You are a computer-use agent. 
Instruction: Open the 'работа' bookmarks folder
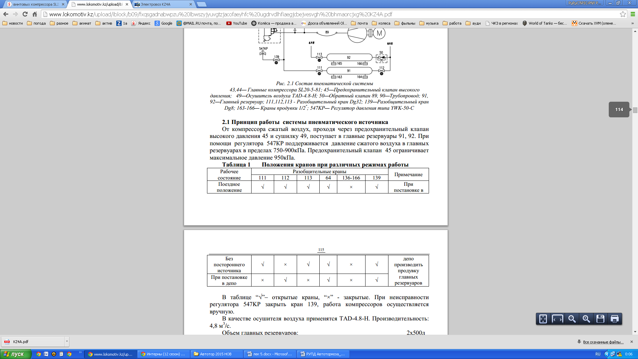click(x=452, y=23)
